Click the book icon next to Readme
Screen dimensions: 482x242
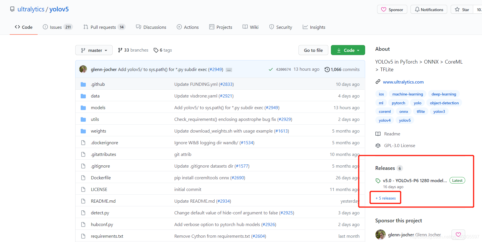point(378,134)
